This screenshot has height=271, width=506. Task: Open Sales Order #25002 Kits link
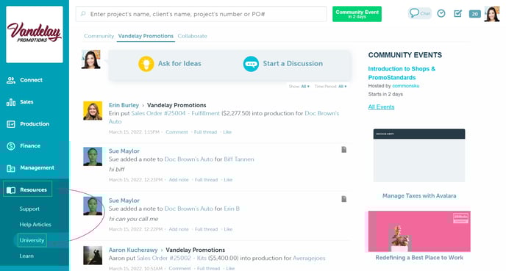coord(171,258)
